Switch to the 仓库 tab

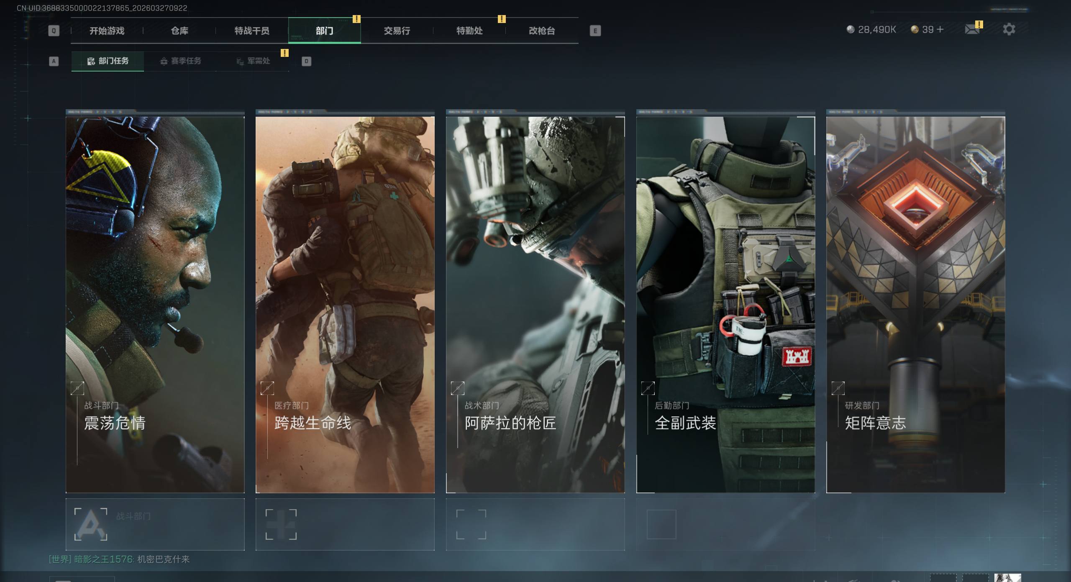179,31
